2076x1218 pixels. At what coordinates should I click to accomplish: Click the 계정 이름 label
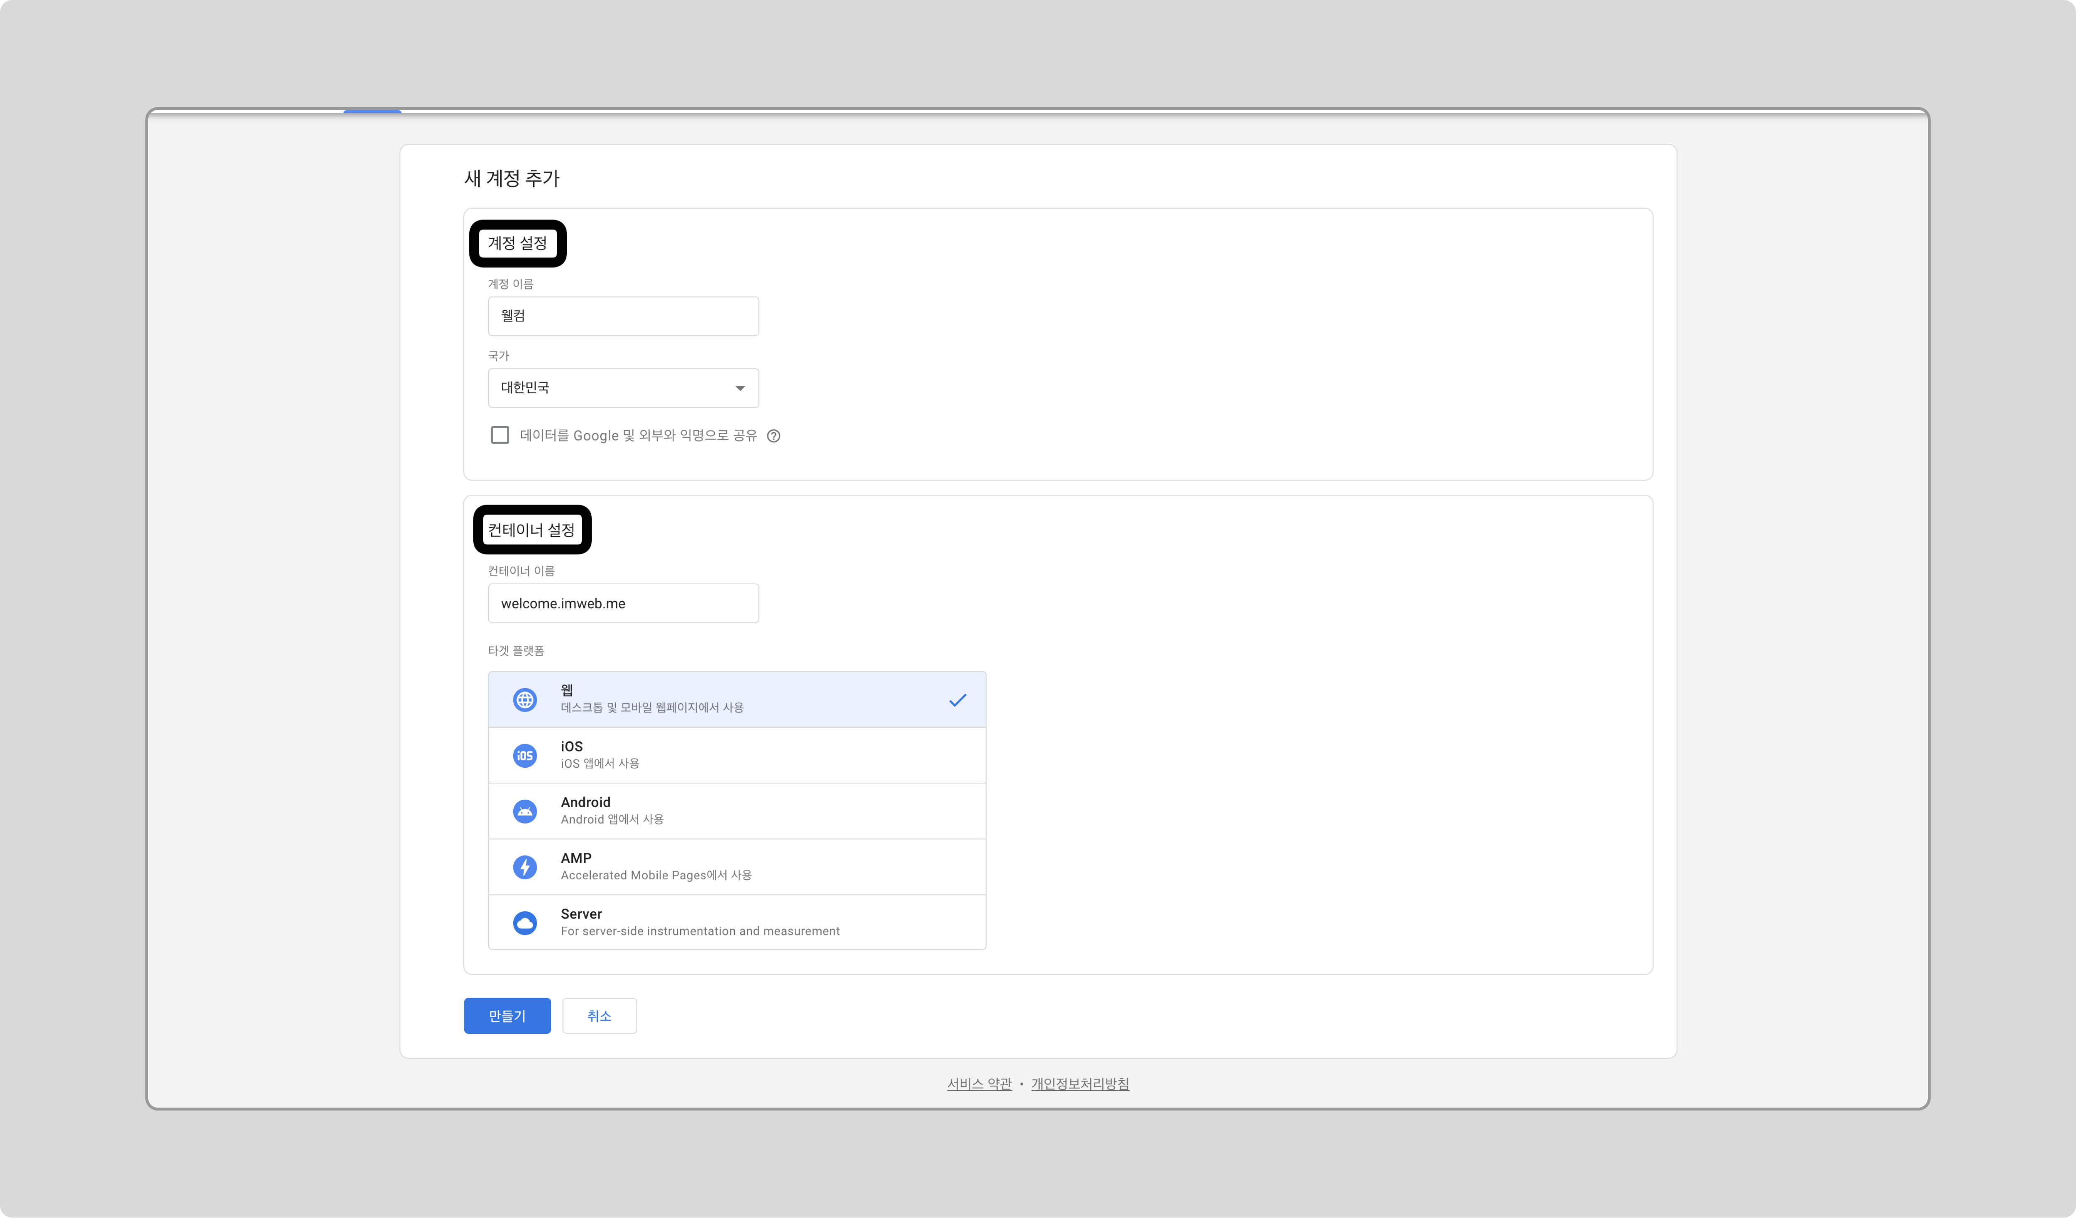coord(511,284)
